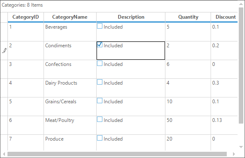This screenshot has height=158, width=245.
Task: Click the 'Categories: 8 Items' group caption
Action: (22, 5)
